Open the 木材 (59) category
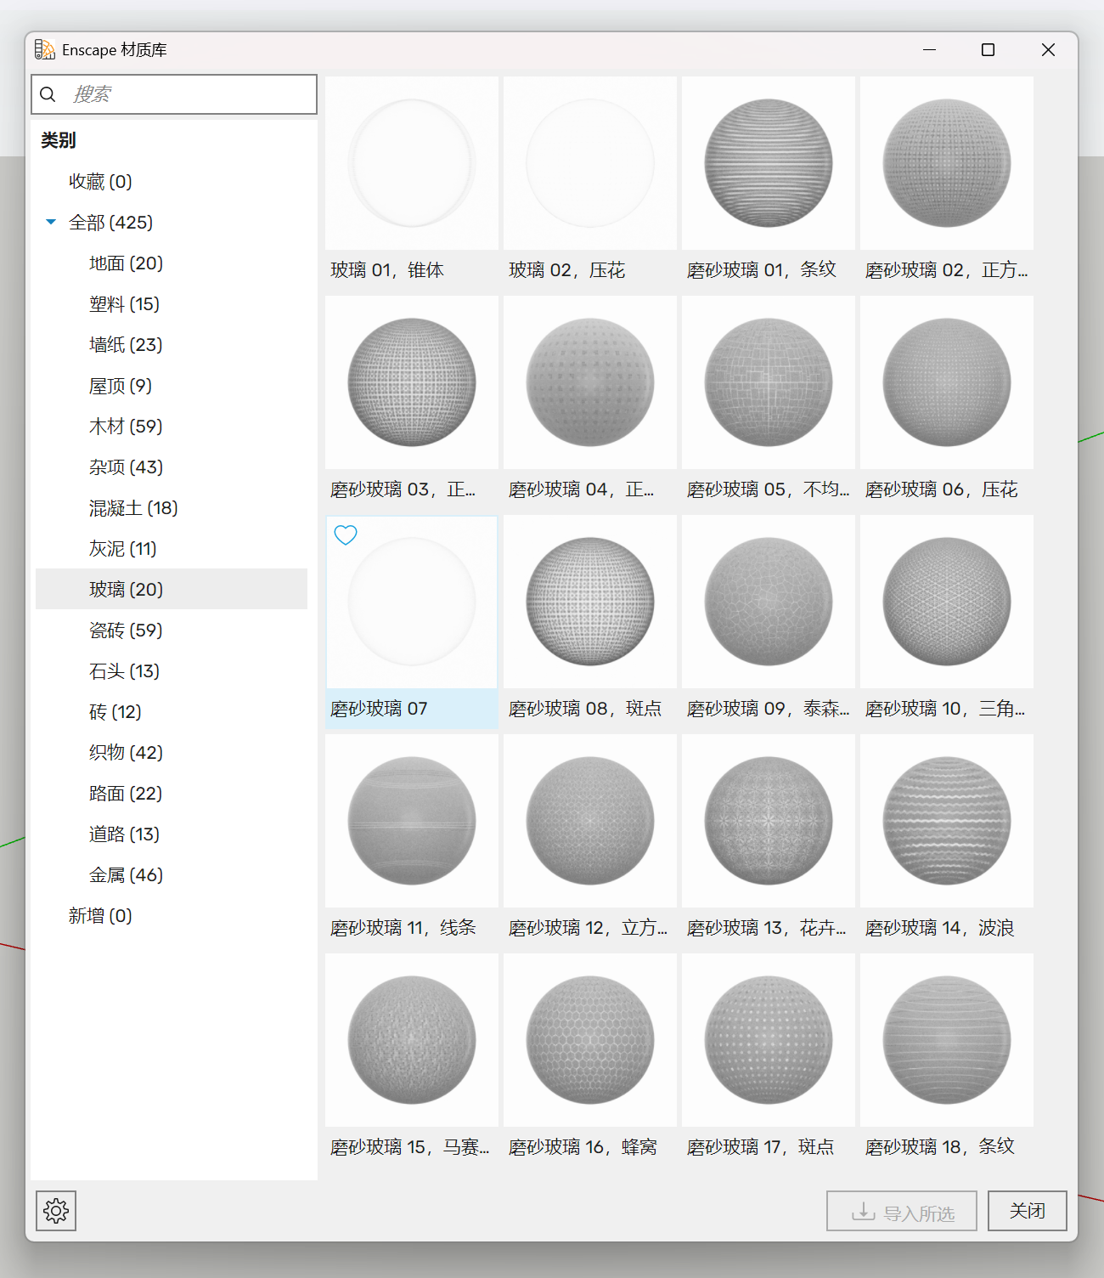Screen dimensions: 1104x1278 tap(126, 427)
